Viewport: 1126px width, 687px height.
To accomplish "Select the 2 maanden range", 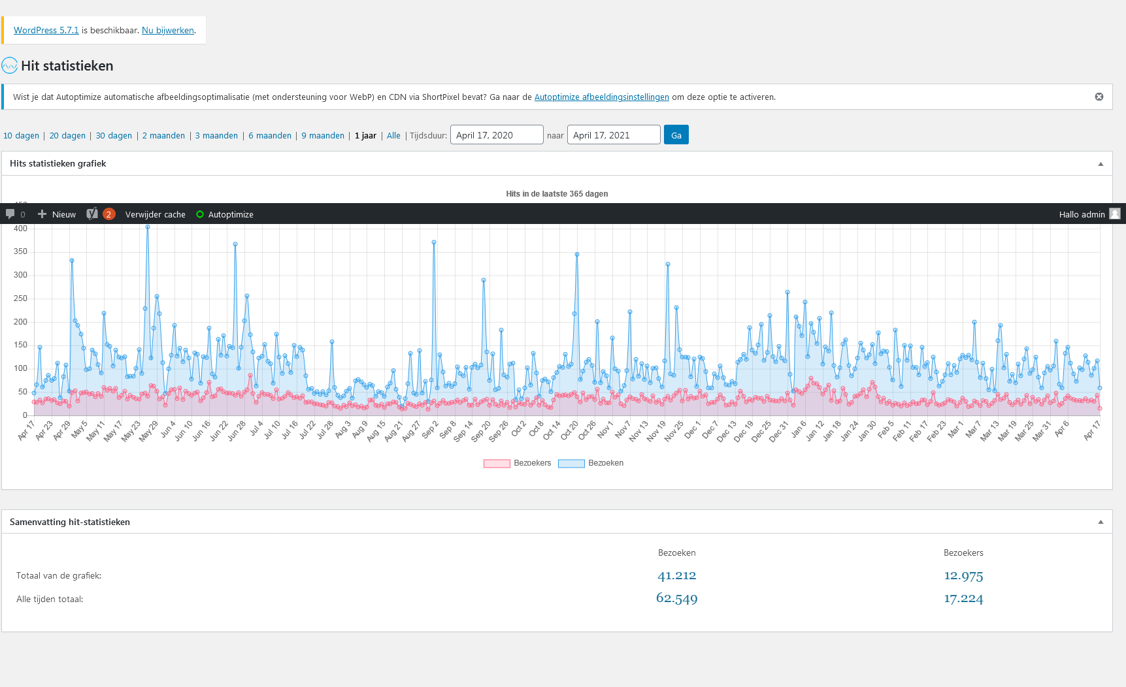I will (163, 136).
